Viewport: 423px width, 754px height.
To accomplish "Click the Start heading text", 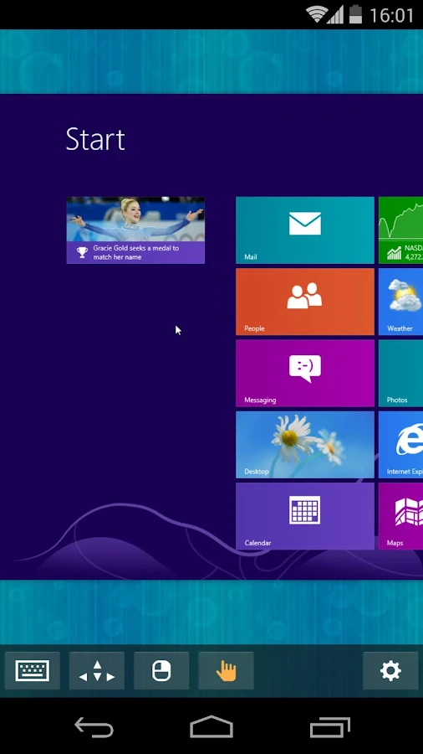I will [95, 139].
